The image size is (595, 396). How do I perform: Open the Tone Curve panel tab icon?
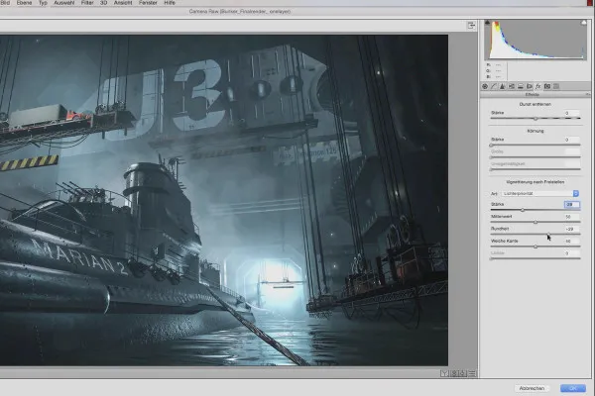tap(494, 86)
